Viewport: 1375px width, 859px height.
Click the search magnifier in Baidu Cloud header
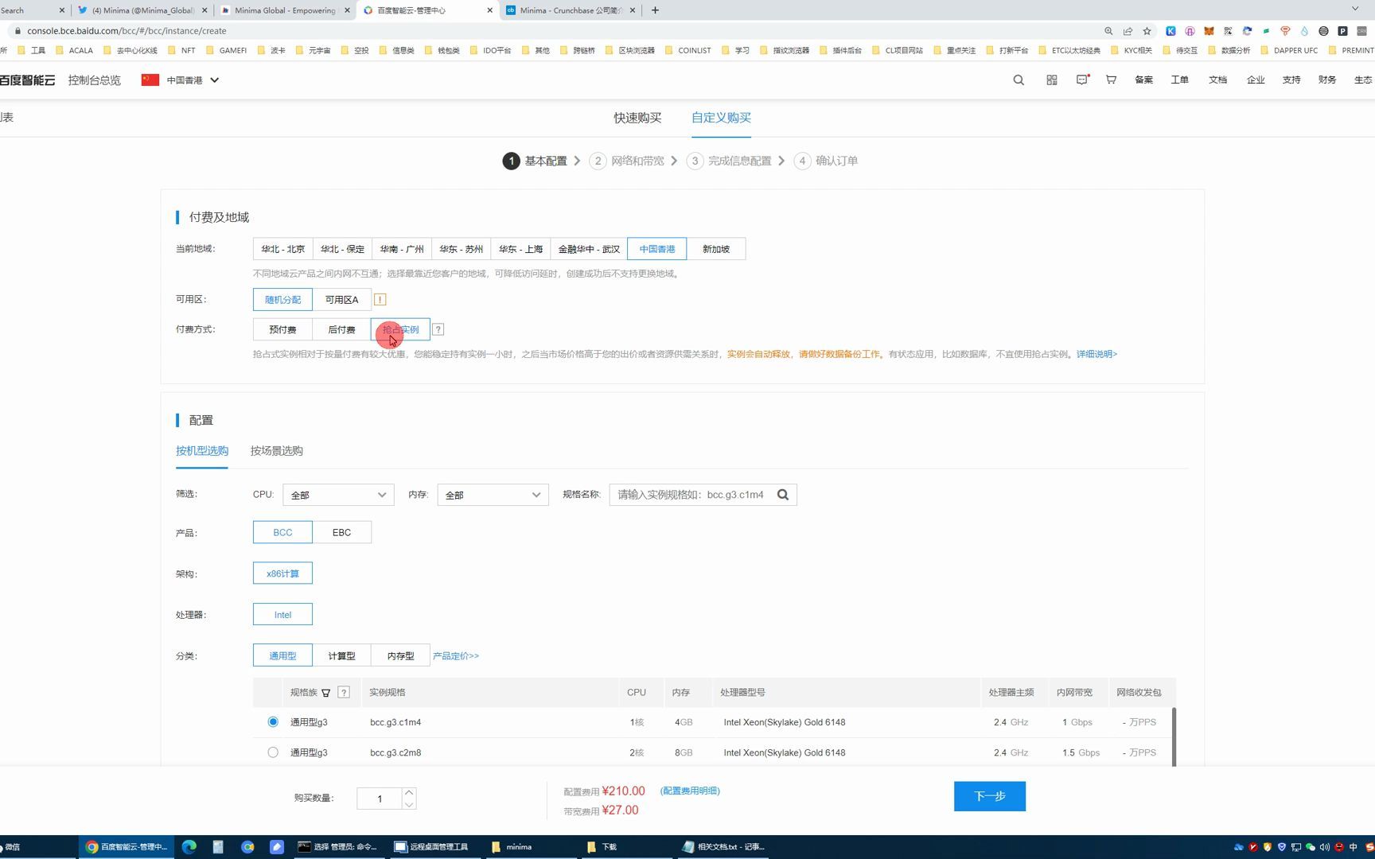point(1019,80)
